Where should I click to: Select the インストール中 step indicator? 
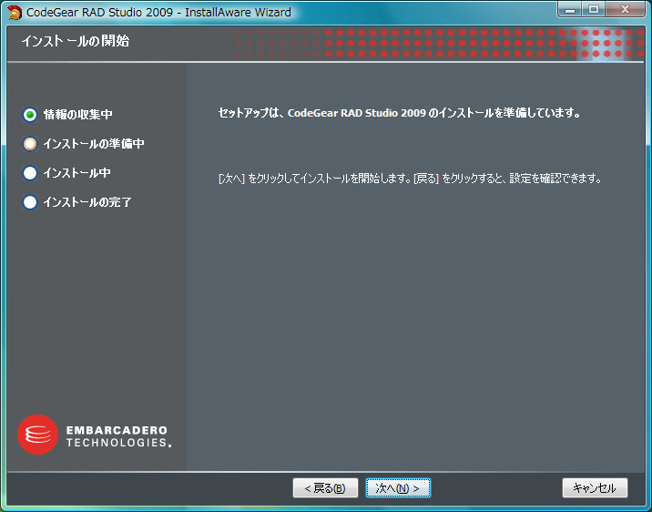pyautogui.click(x=30, y=173)
